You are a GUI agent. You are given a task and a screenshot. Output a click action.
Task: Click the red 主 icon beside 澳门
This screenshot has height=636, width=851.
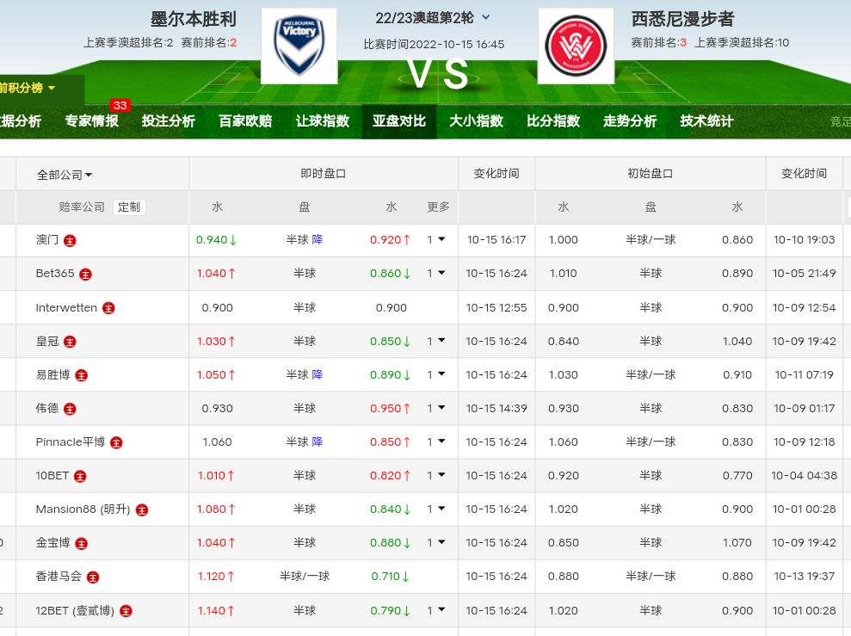tap(70, 240)
